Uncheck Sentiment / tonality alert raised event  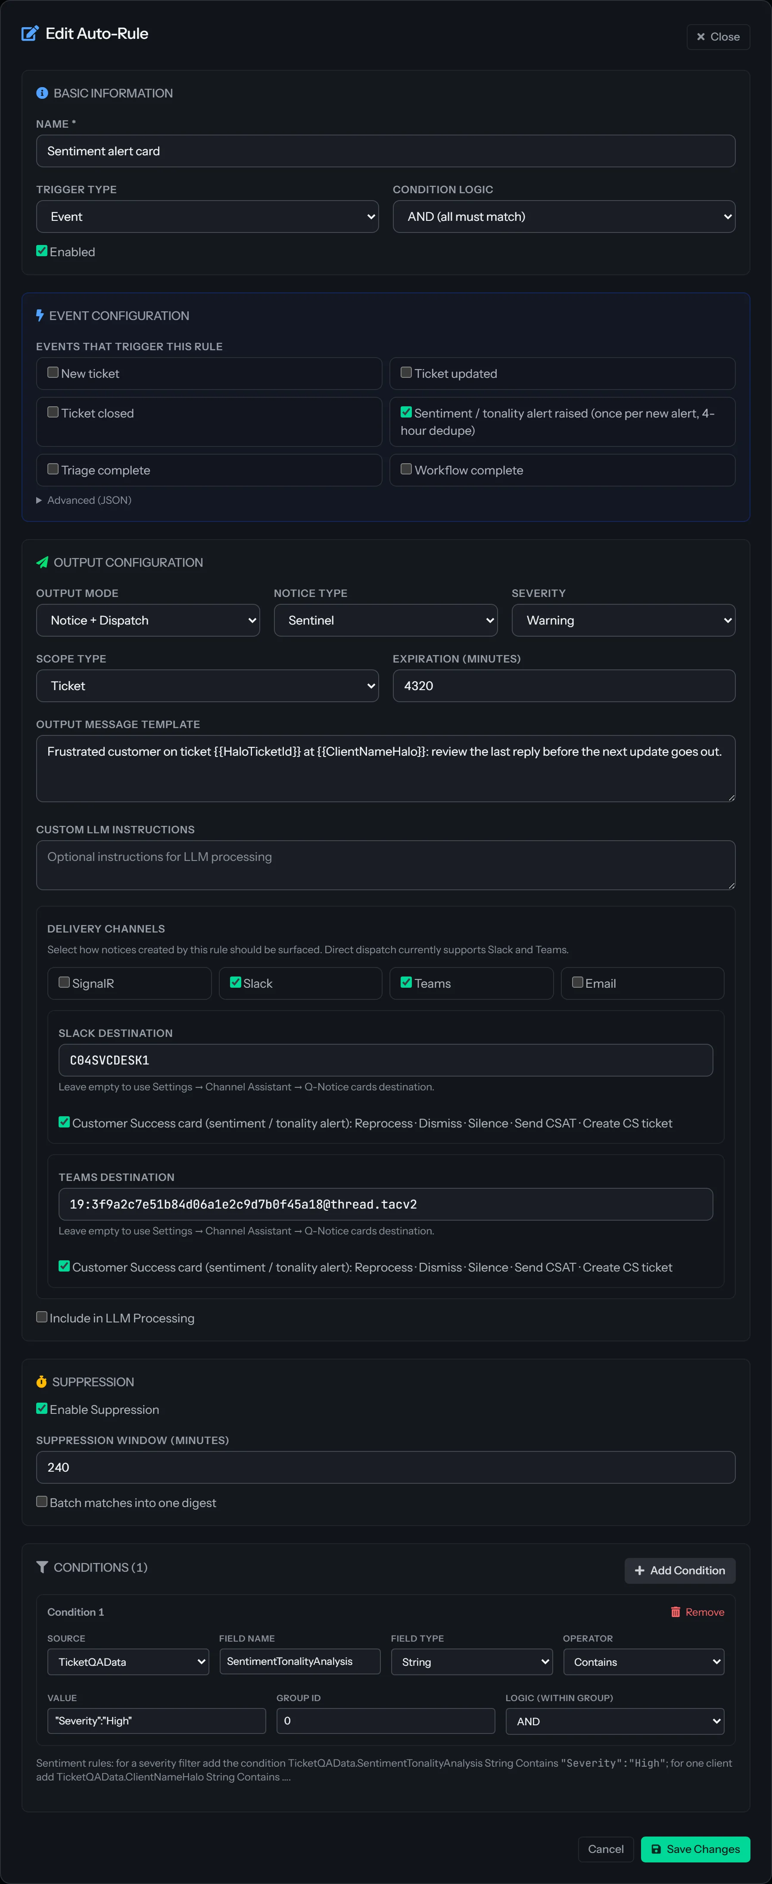pyautogui.click(x=406, y=412)
